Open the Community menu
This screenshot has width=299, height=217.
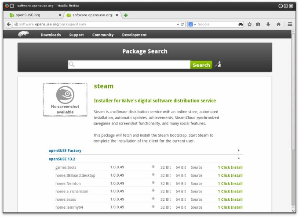point(103,35)
